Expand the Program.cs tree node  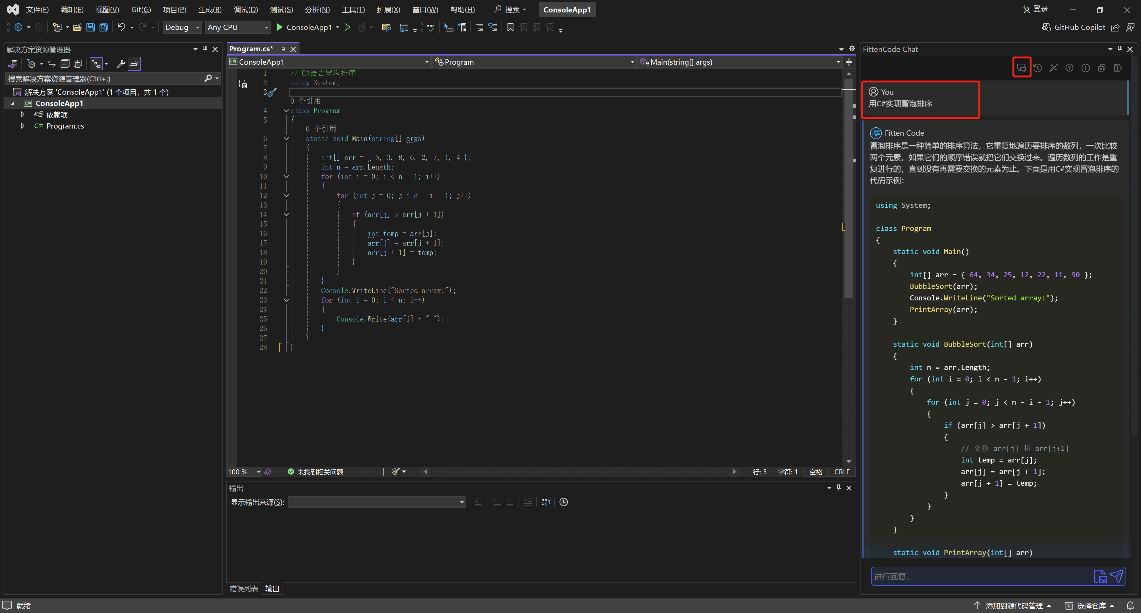pyautogui.click(x=23, y=126)
